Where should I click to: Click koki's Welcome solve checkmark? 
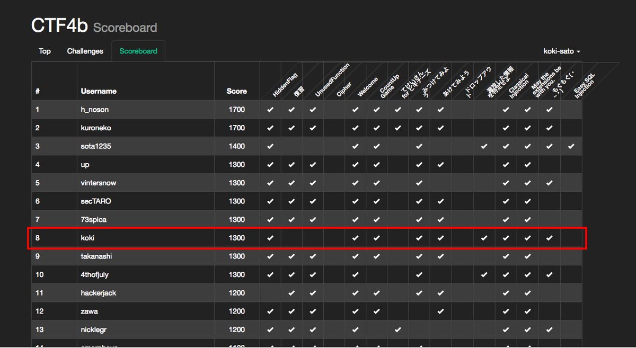click(x=356, y=237)
